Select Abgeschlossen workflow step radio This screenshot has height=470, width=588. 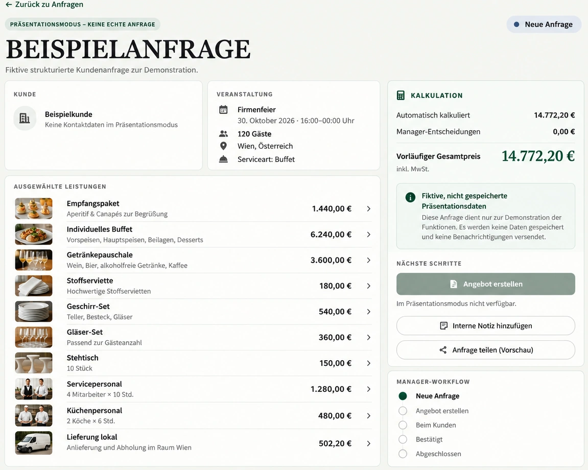click(403, 454)
